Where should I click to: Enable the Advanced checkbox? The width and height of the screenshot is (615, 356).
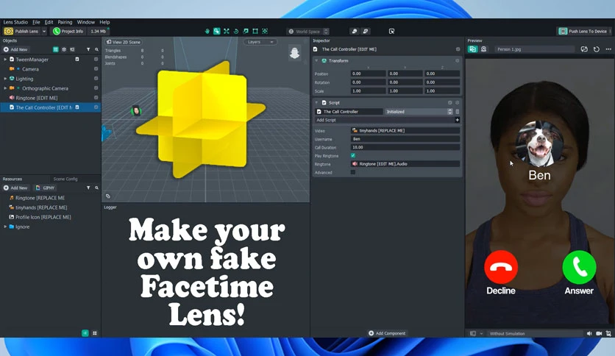(353, 172)
